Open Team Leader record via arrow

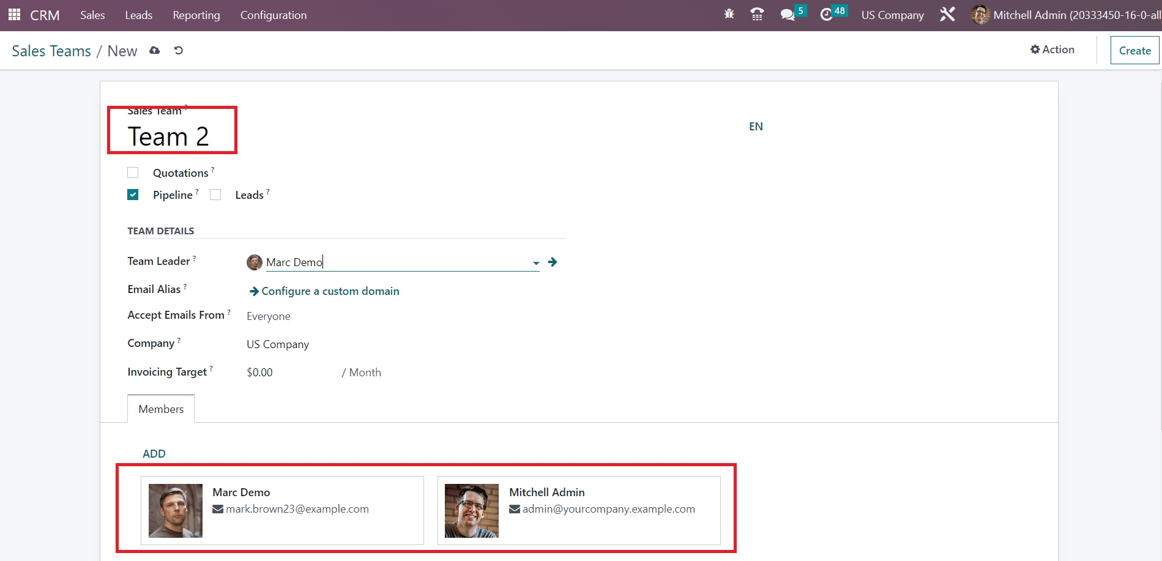pos(553,262)
